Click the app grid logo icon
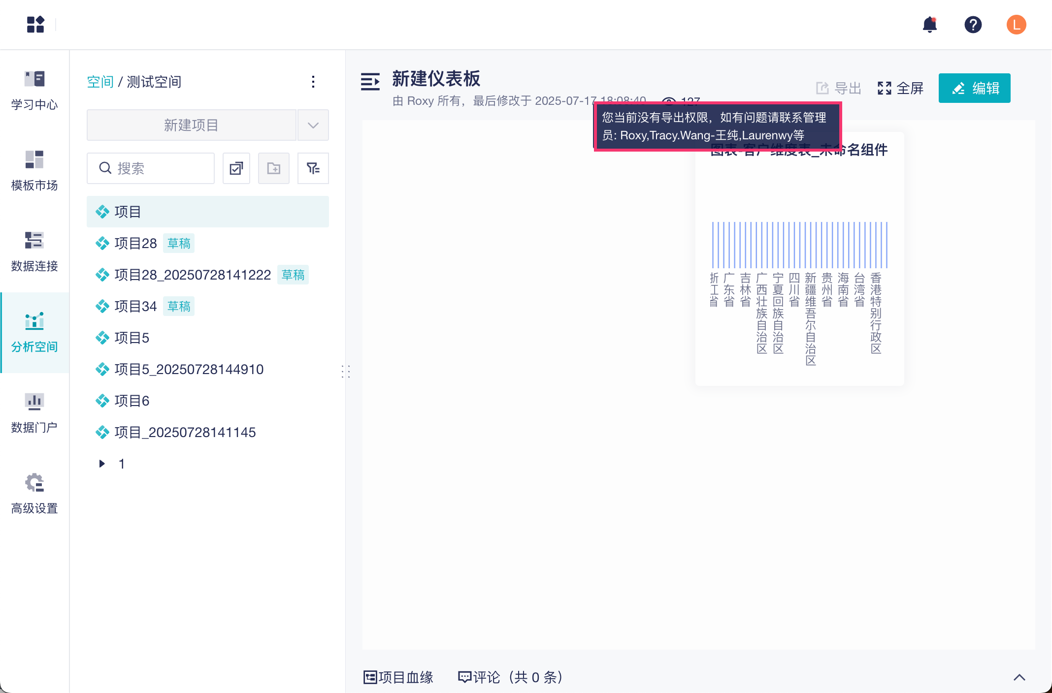 [x=35, y=25]
